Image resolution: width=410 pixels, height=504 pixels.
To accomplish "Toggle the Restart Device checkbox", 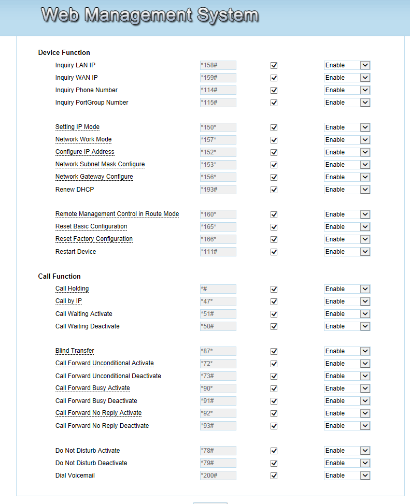I will 274,252.
